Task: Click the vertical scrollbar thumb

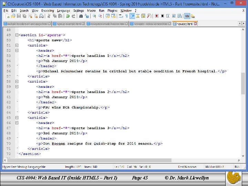Action: tap(243, 83)
